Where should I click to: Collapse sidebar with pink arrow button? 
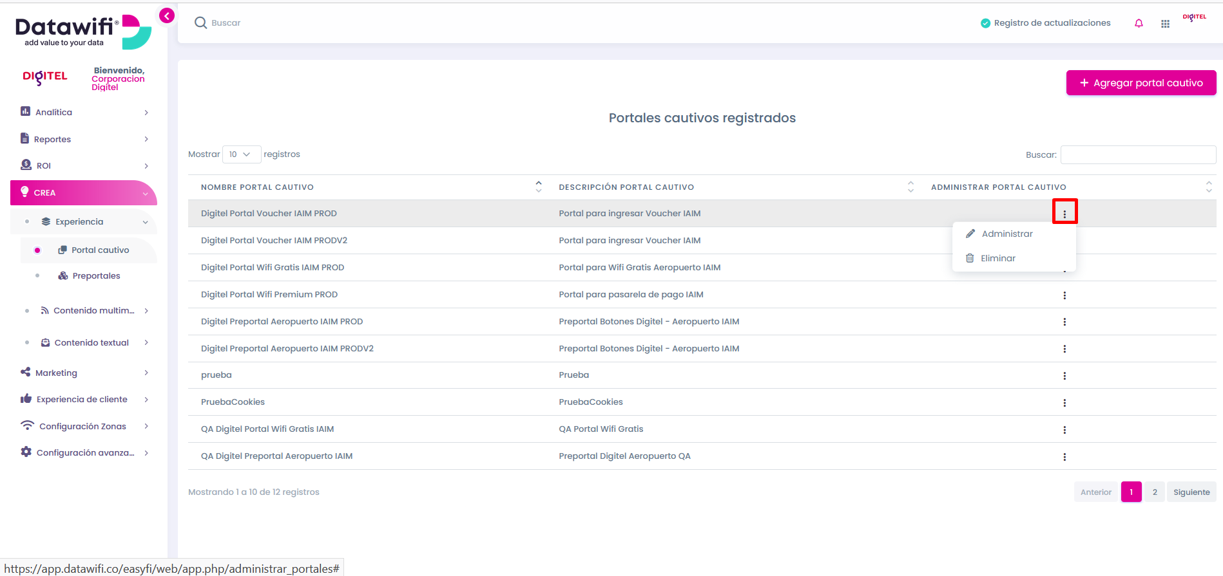167,16
